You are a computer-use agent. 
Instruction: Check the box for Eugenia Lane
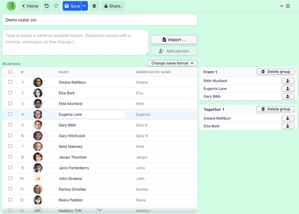(10, 114)
